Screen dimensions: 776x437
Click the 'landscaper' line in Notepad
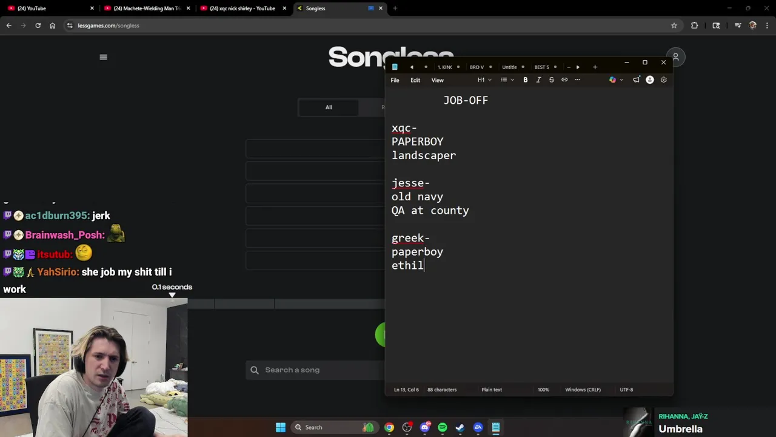coord(424,155)
